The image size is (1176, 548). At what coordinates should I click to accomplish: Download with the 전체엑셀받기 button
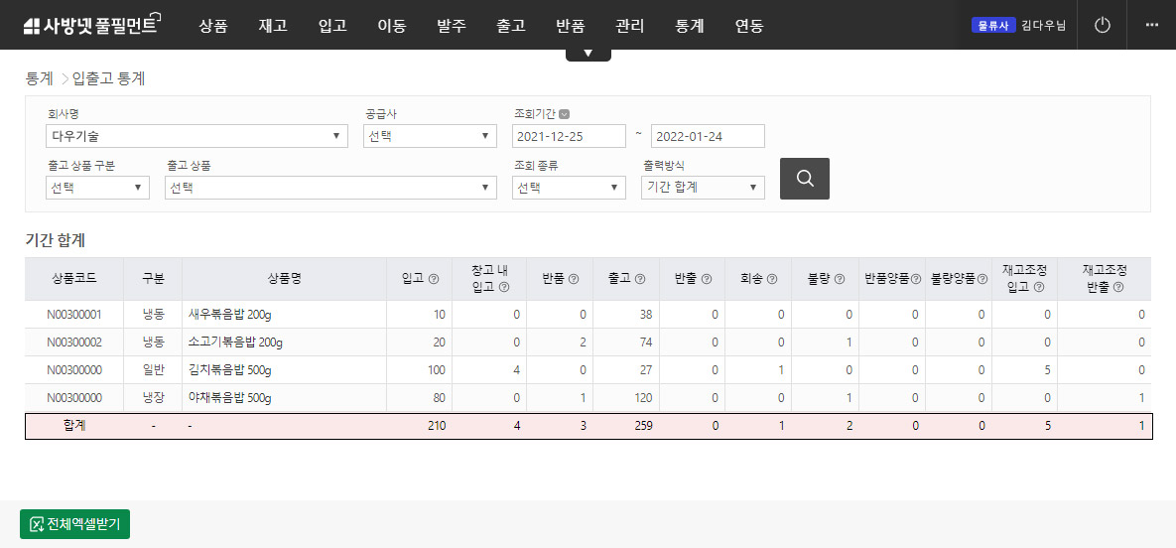(74, 524)
